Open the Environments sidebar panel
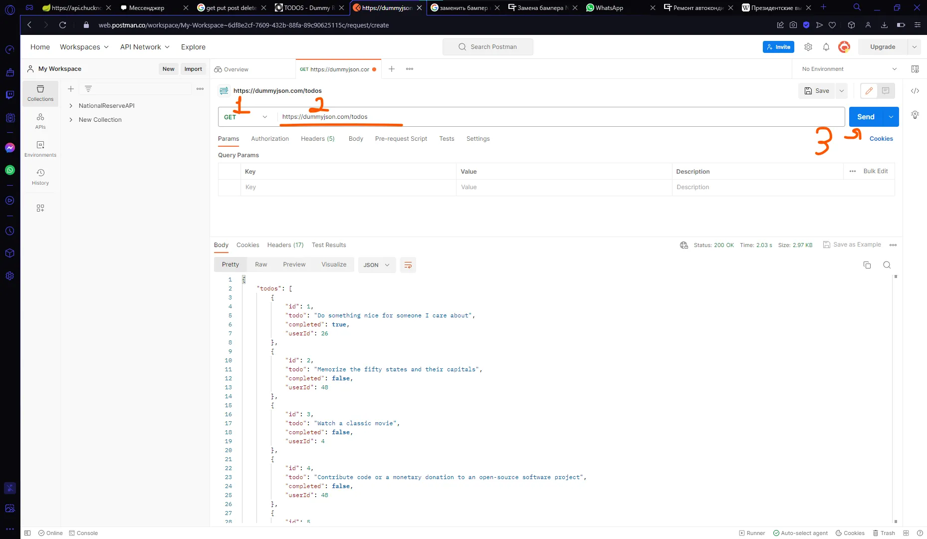Viewport: 927px width, 539px height. click(x=40, y=149)
